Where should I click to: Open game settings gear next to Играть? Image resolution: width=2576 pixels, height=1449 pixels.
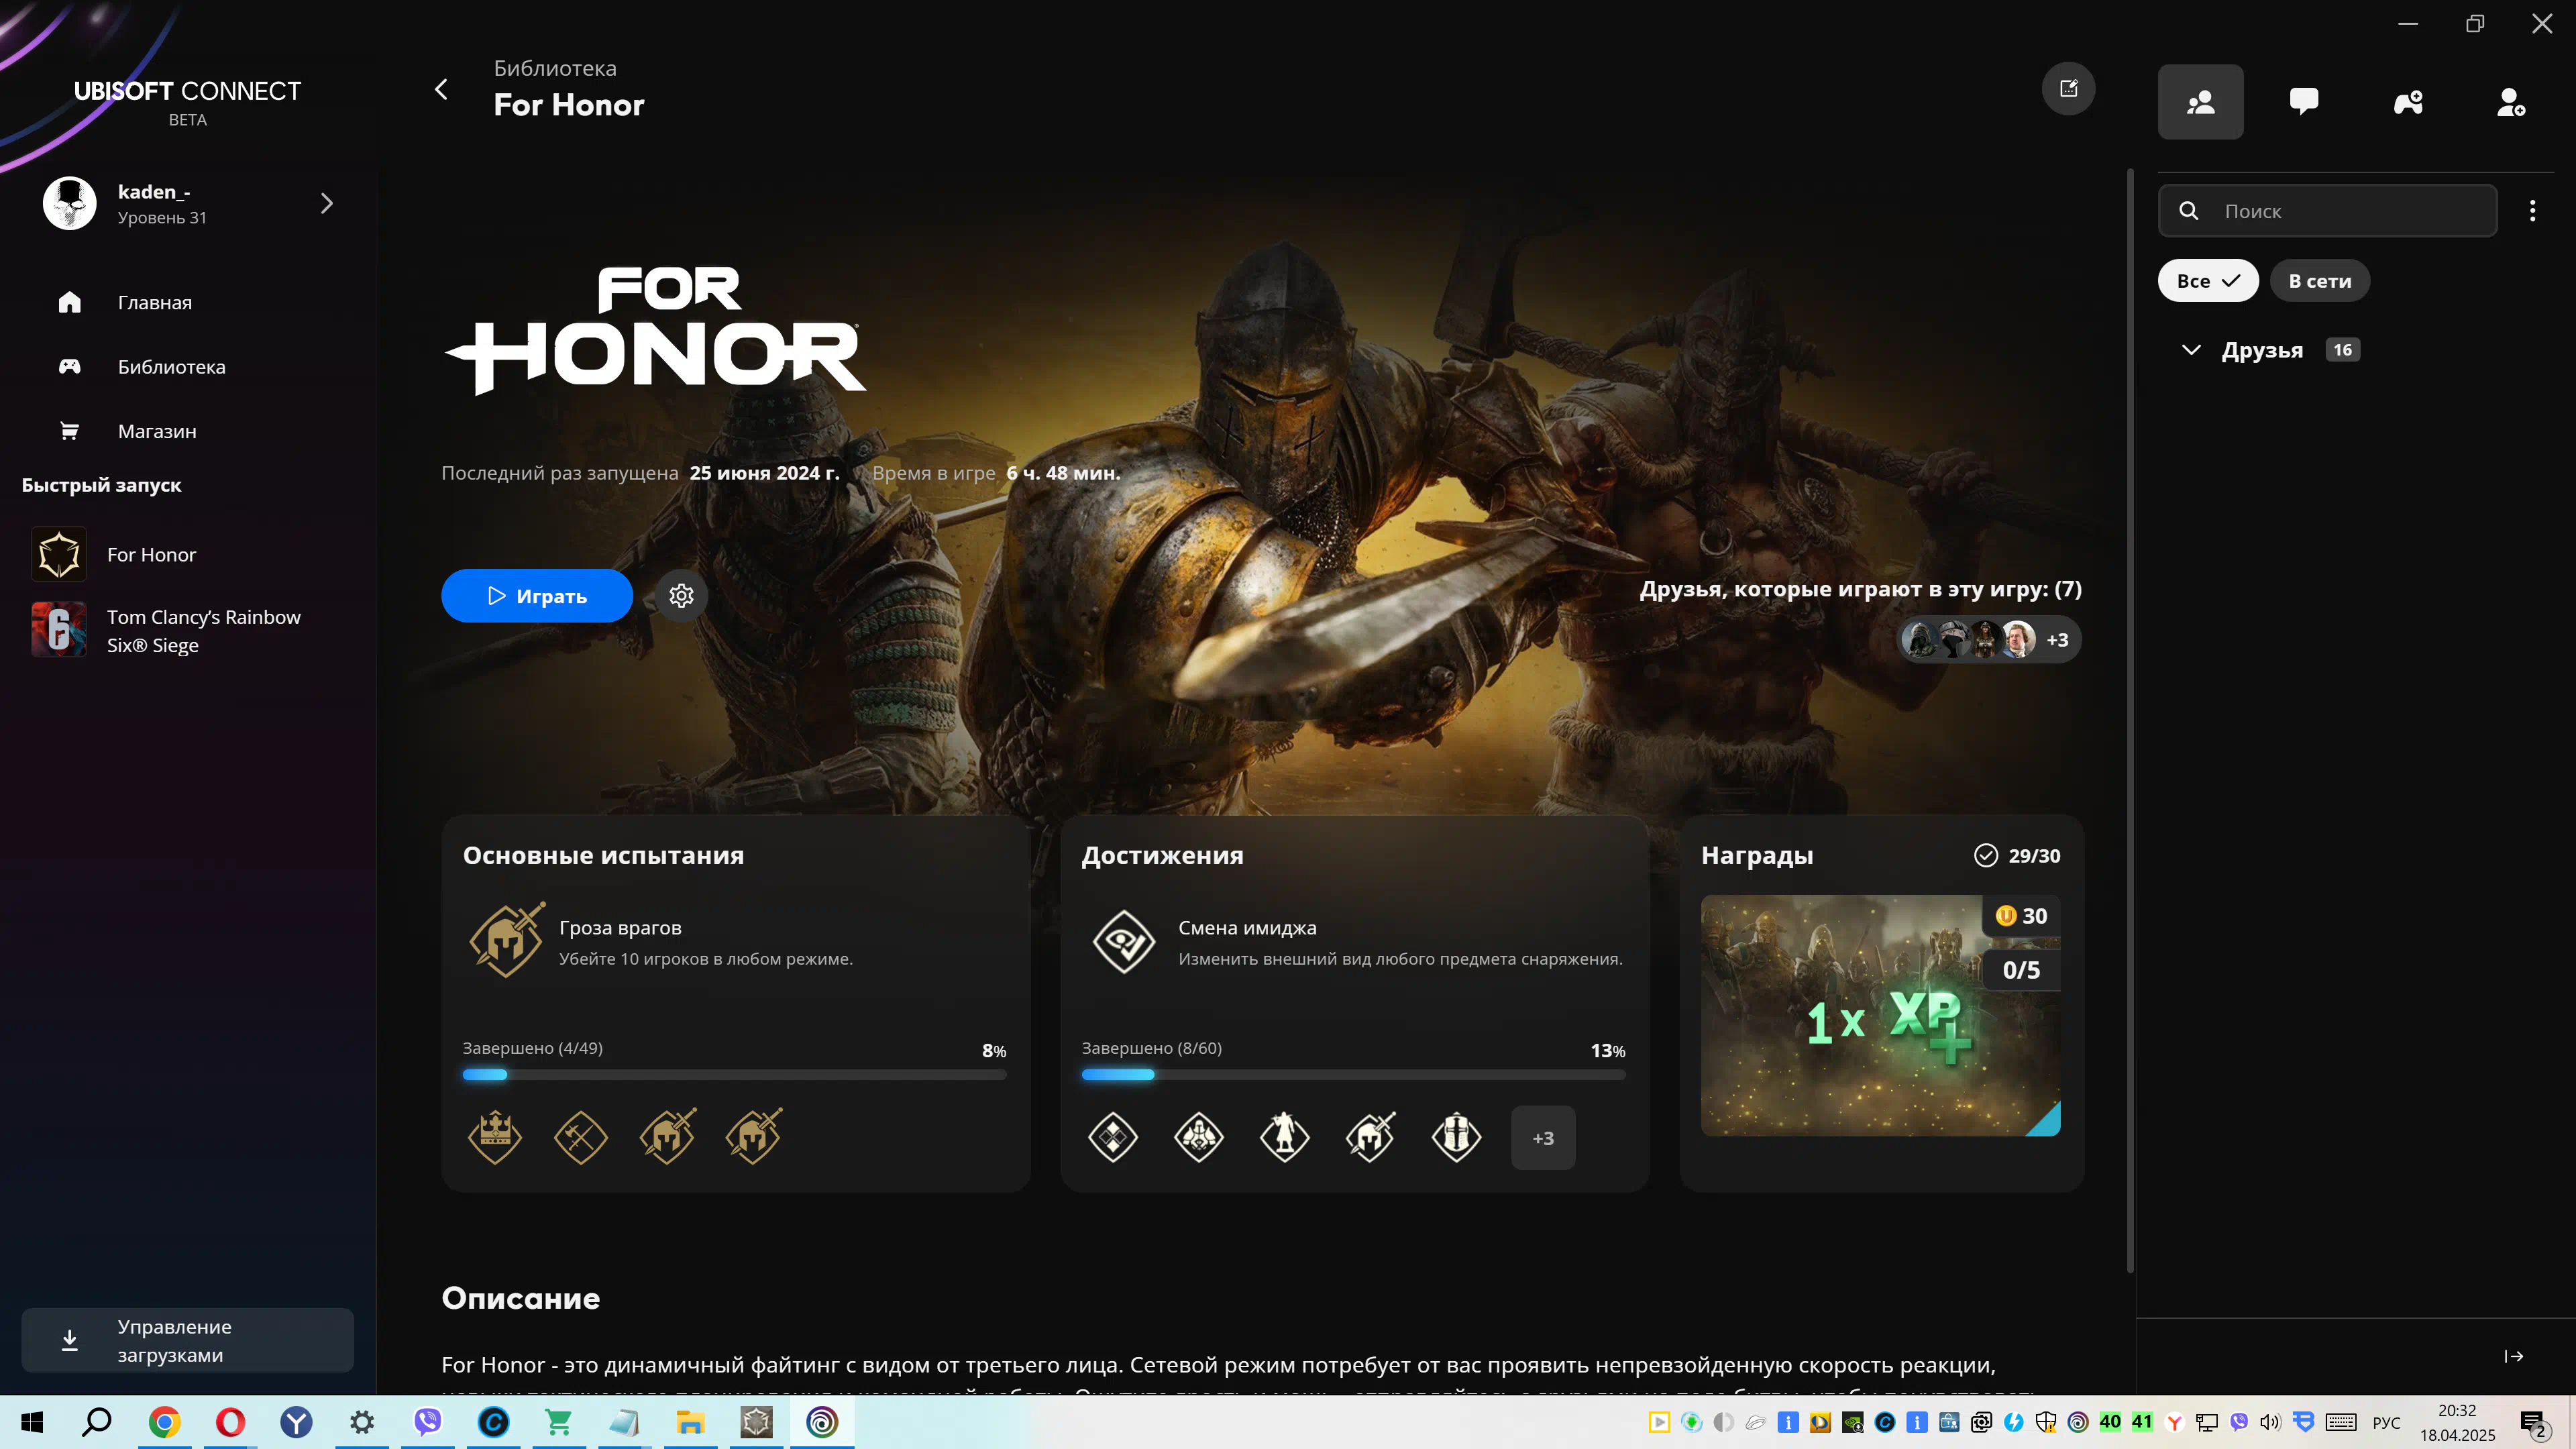pyautogui.click(x=681, y=596)
